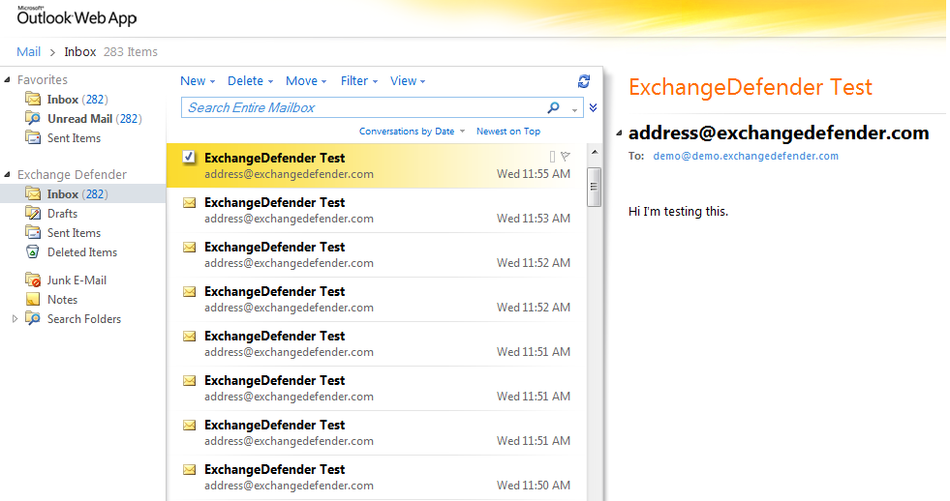
Task: Click the Drafts folder icon
Action: [x=33, y=213]
